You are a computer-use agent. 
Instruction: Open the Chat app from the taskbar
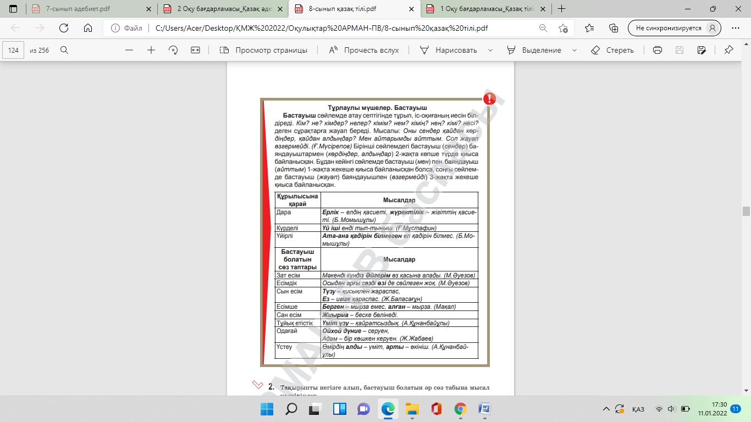pos(363,409)
